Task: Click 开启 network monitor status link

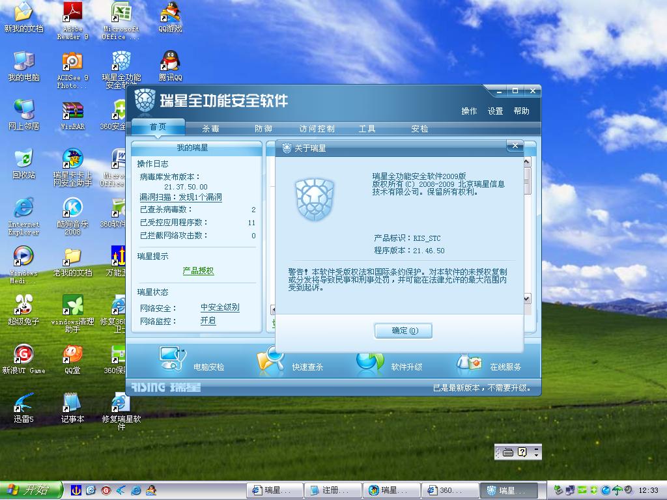Action: pyautogui.click(x=208, y=320)
